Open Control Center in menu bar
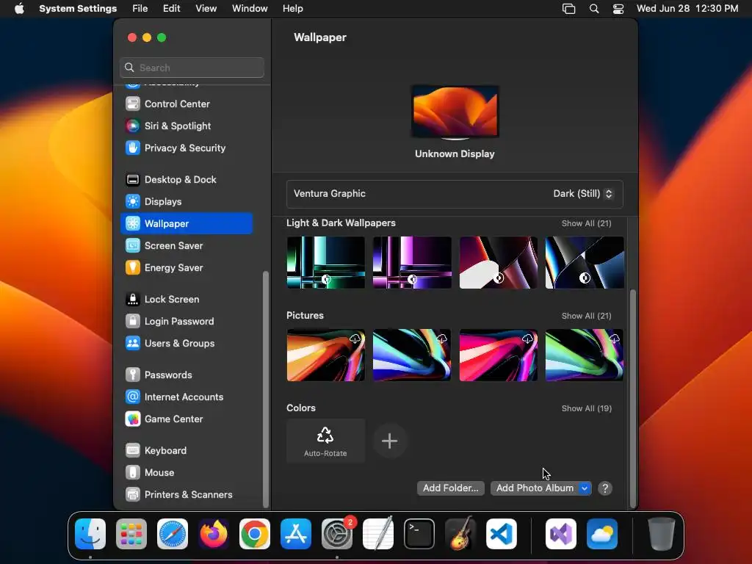Screen dimensions: 752x564 click(x=618, y=9)
